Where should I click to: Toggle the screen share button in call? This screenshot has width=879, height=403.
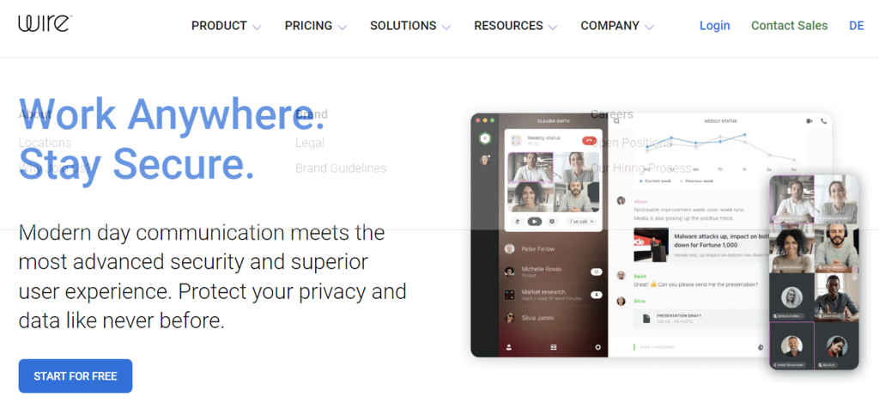[x=552, y=222]
